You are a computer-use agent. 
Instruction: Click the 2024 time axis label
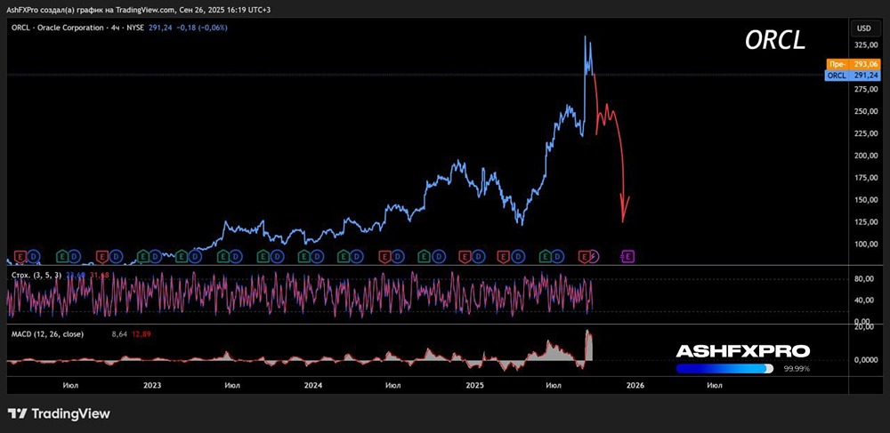click(x=312, y=385)
